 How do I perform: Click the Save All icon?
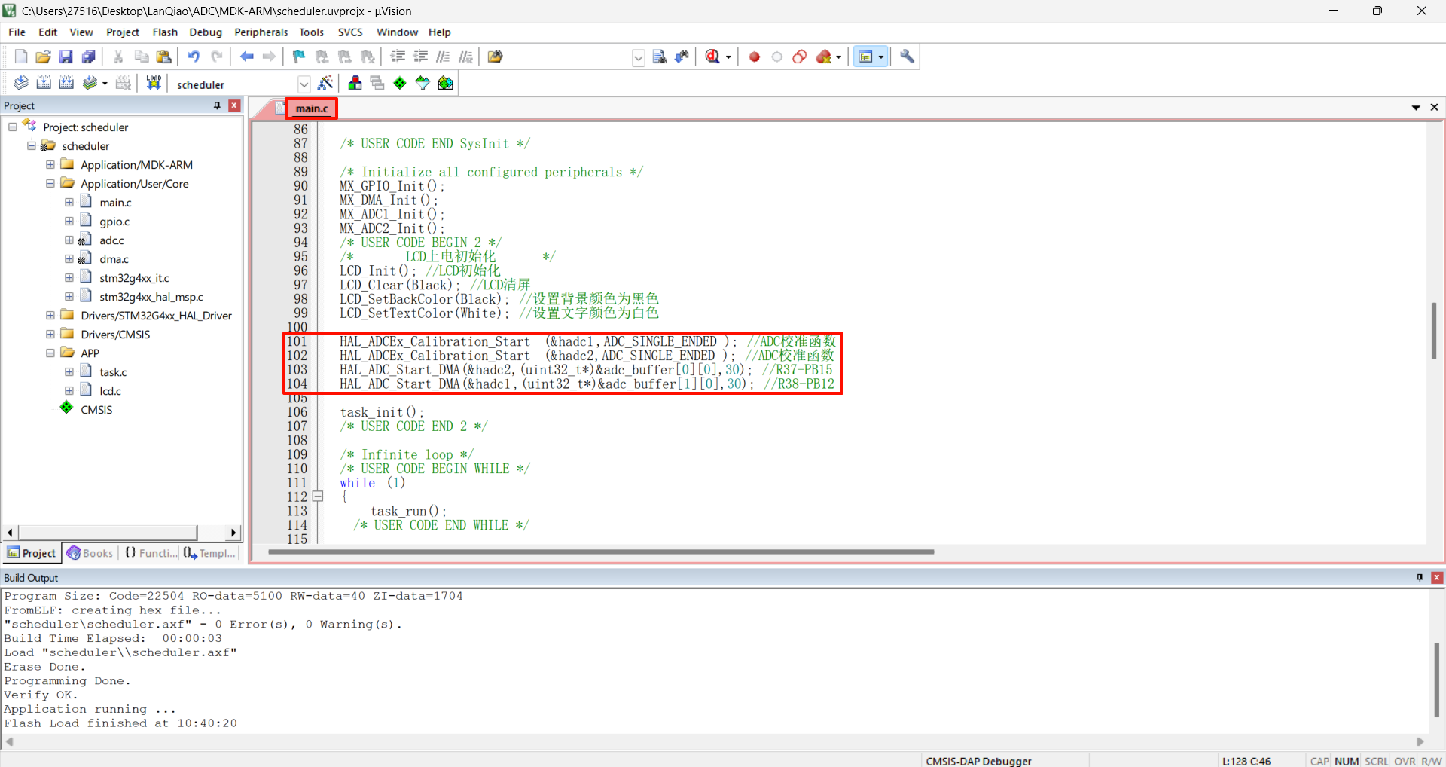pos(89,57)
